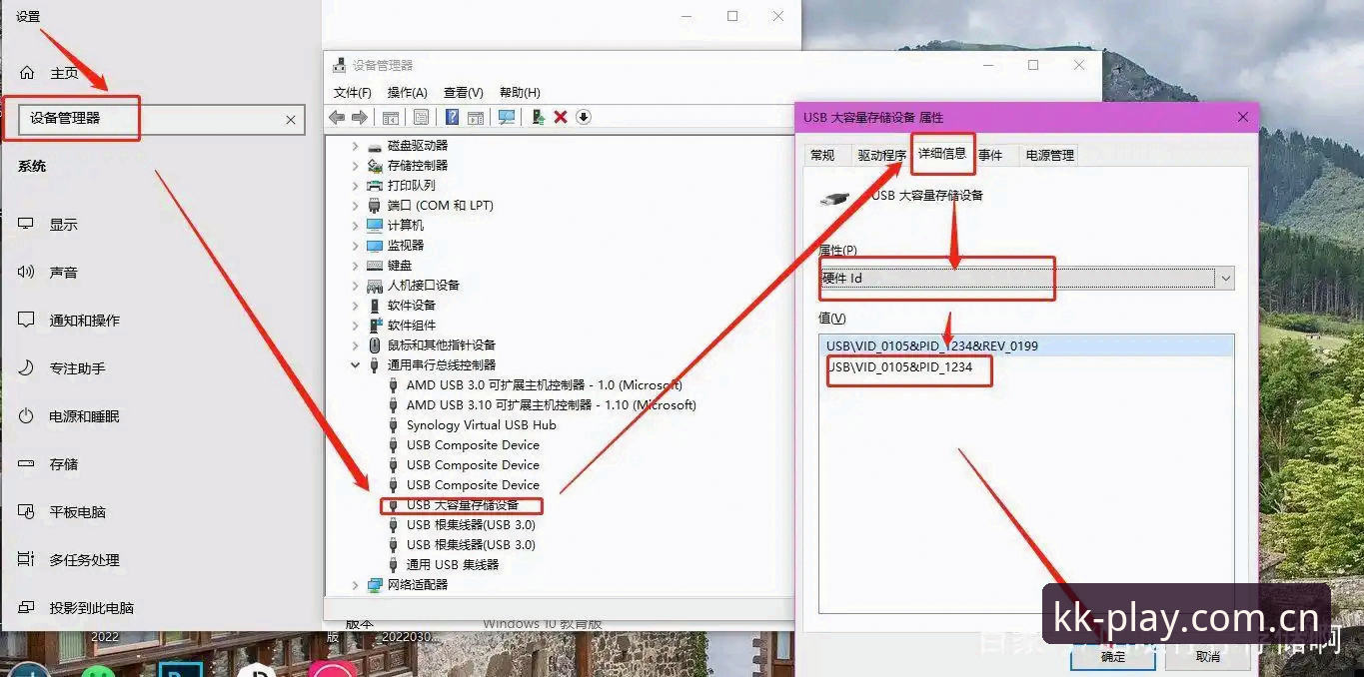
Task: Open the 查看(V) menu
Action: pyautogui.click(x=464, y=93)
